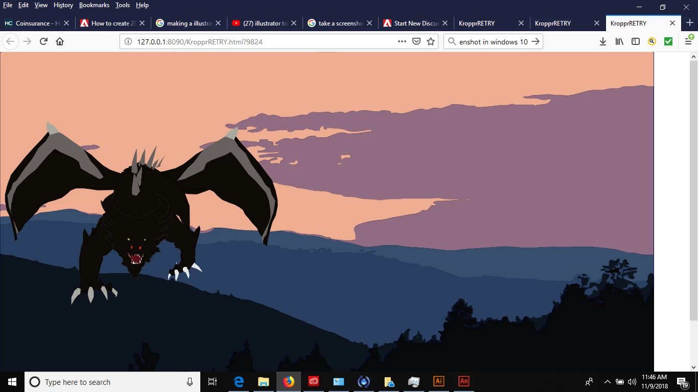Reload the current page
Viewport: 698px width, 392px height.
pyautogui.click(x=43, y=41)
